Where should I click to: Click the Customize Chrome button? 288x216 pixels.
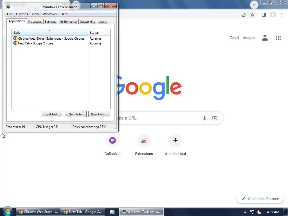(x=260, y=199)
